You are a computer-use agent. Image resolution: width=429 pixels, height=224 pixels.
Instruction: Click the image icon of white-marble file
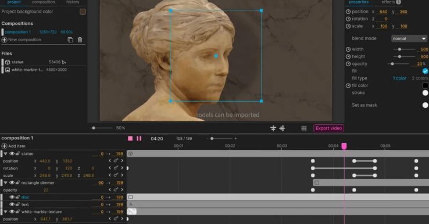[8, 70]
